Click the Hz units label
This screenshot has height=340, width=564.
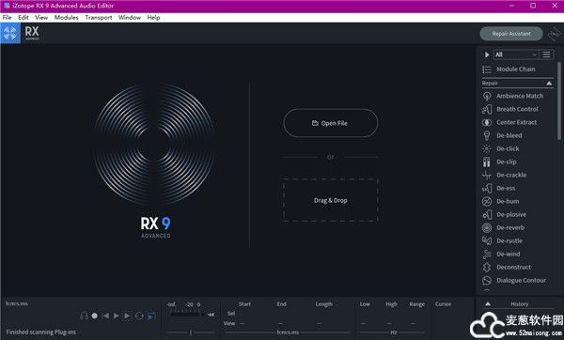(x=394, y=332)
